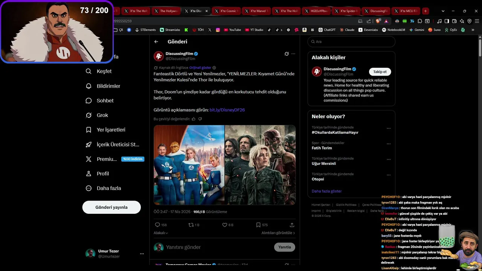Image resolution: width=482 pixels, height=271 pixels.
Task: Open browser tab search dropdown arrow
Action: coord(443,11)
